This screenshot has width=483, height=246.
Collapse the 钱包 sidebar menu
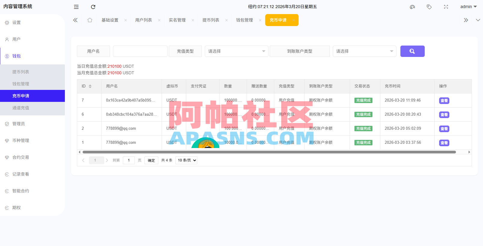click(x=32, y=56)
